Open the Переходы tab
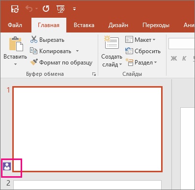The width and height of the screenshot is (195, 190). point(156,25)
